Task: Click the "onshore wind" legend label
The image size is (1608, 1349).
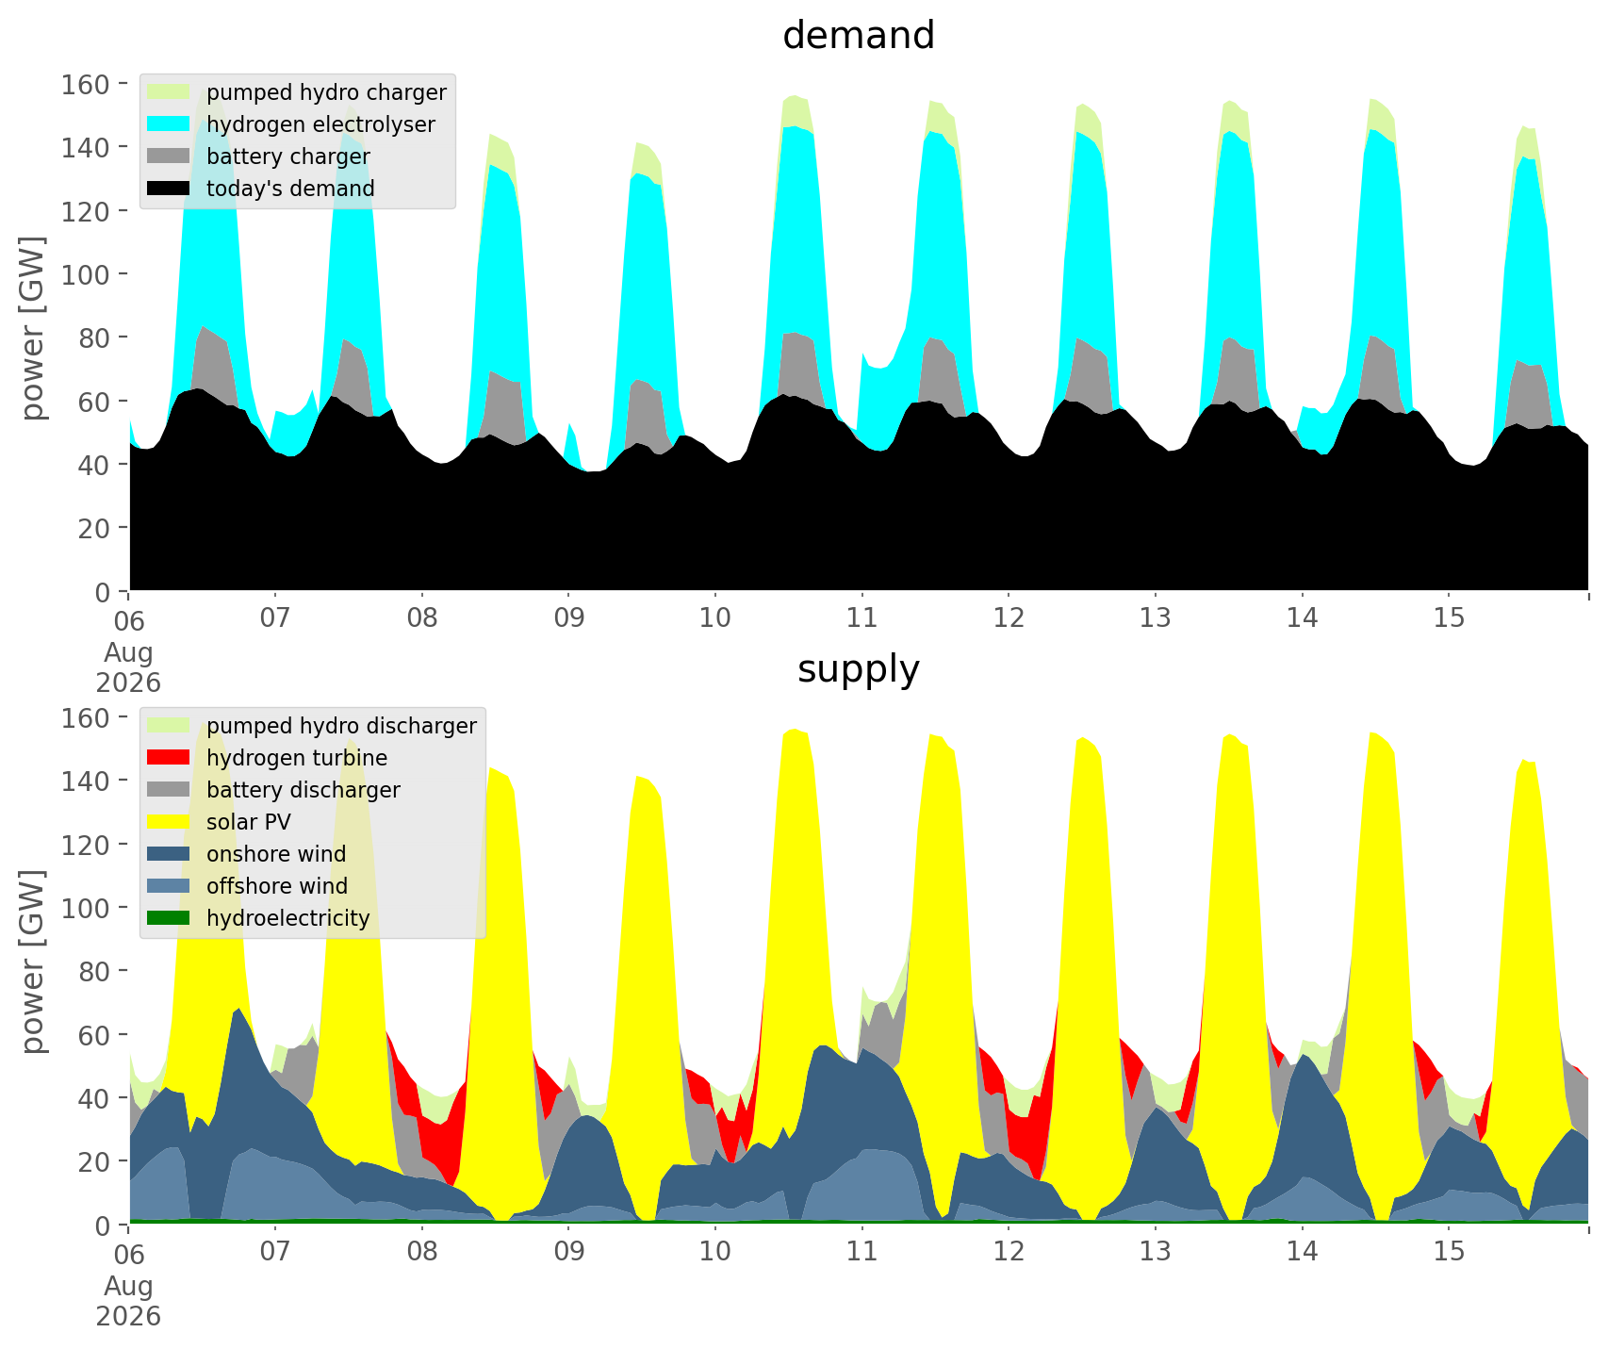Action: [x=276, y=854]
